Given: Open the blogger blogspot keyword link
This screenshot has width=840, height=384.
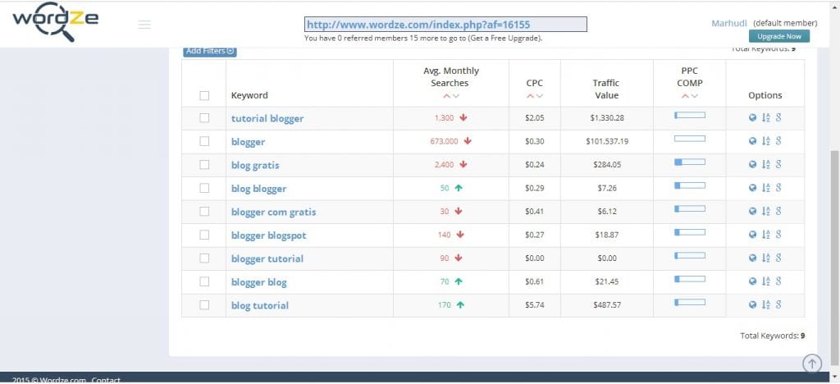Looking at the screenshot, I should 268,235.
